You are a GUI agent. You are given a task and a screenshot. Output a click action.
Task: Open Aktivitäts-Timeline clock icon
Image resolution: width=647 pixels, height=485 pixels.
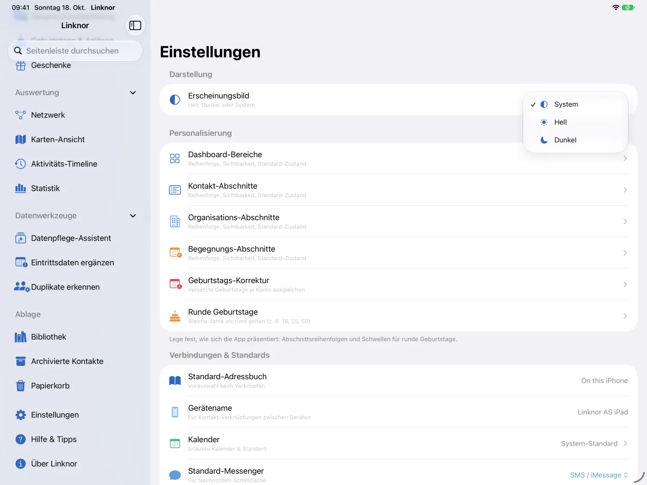pos(20,164)
